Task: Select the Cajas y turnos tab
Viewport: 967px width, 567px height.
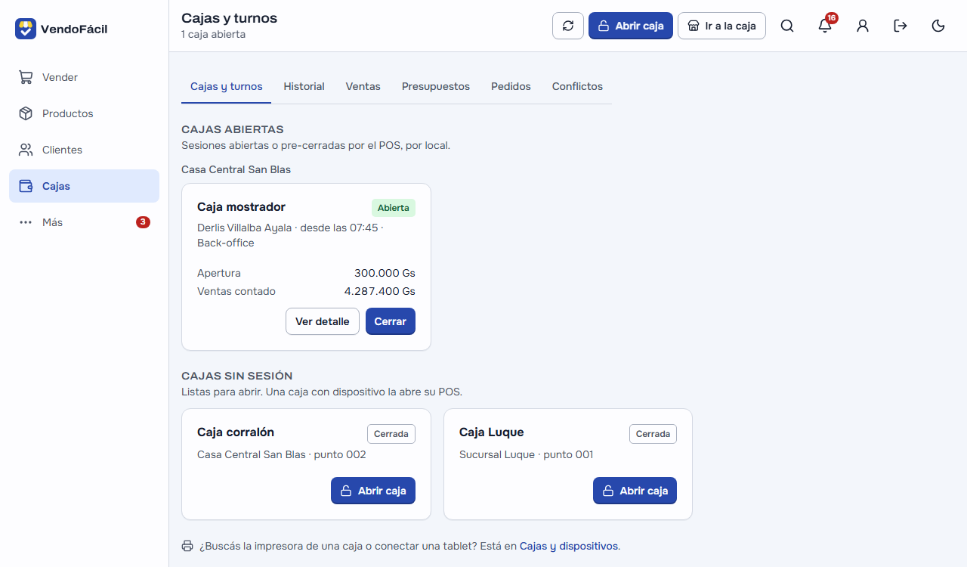Action: [226, 86]
